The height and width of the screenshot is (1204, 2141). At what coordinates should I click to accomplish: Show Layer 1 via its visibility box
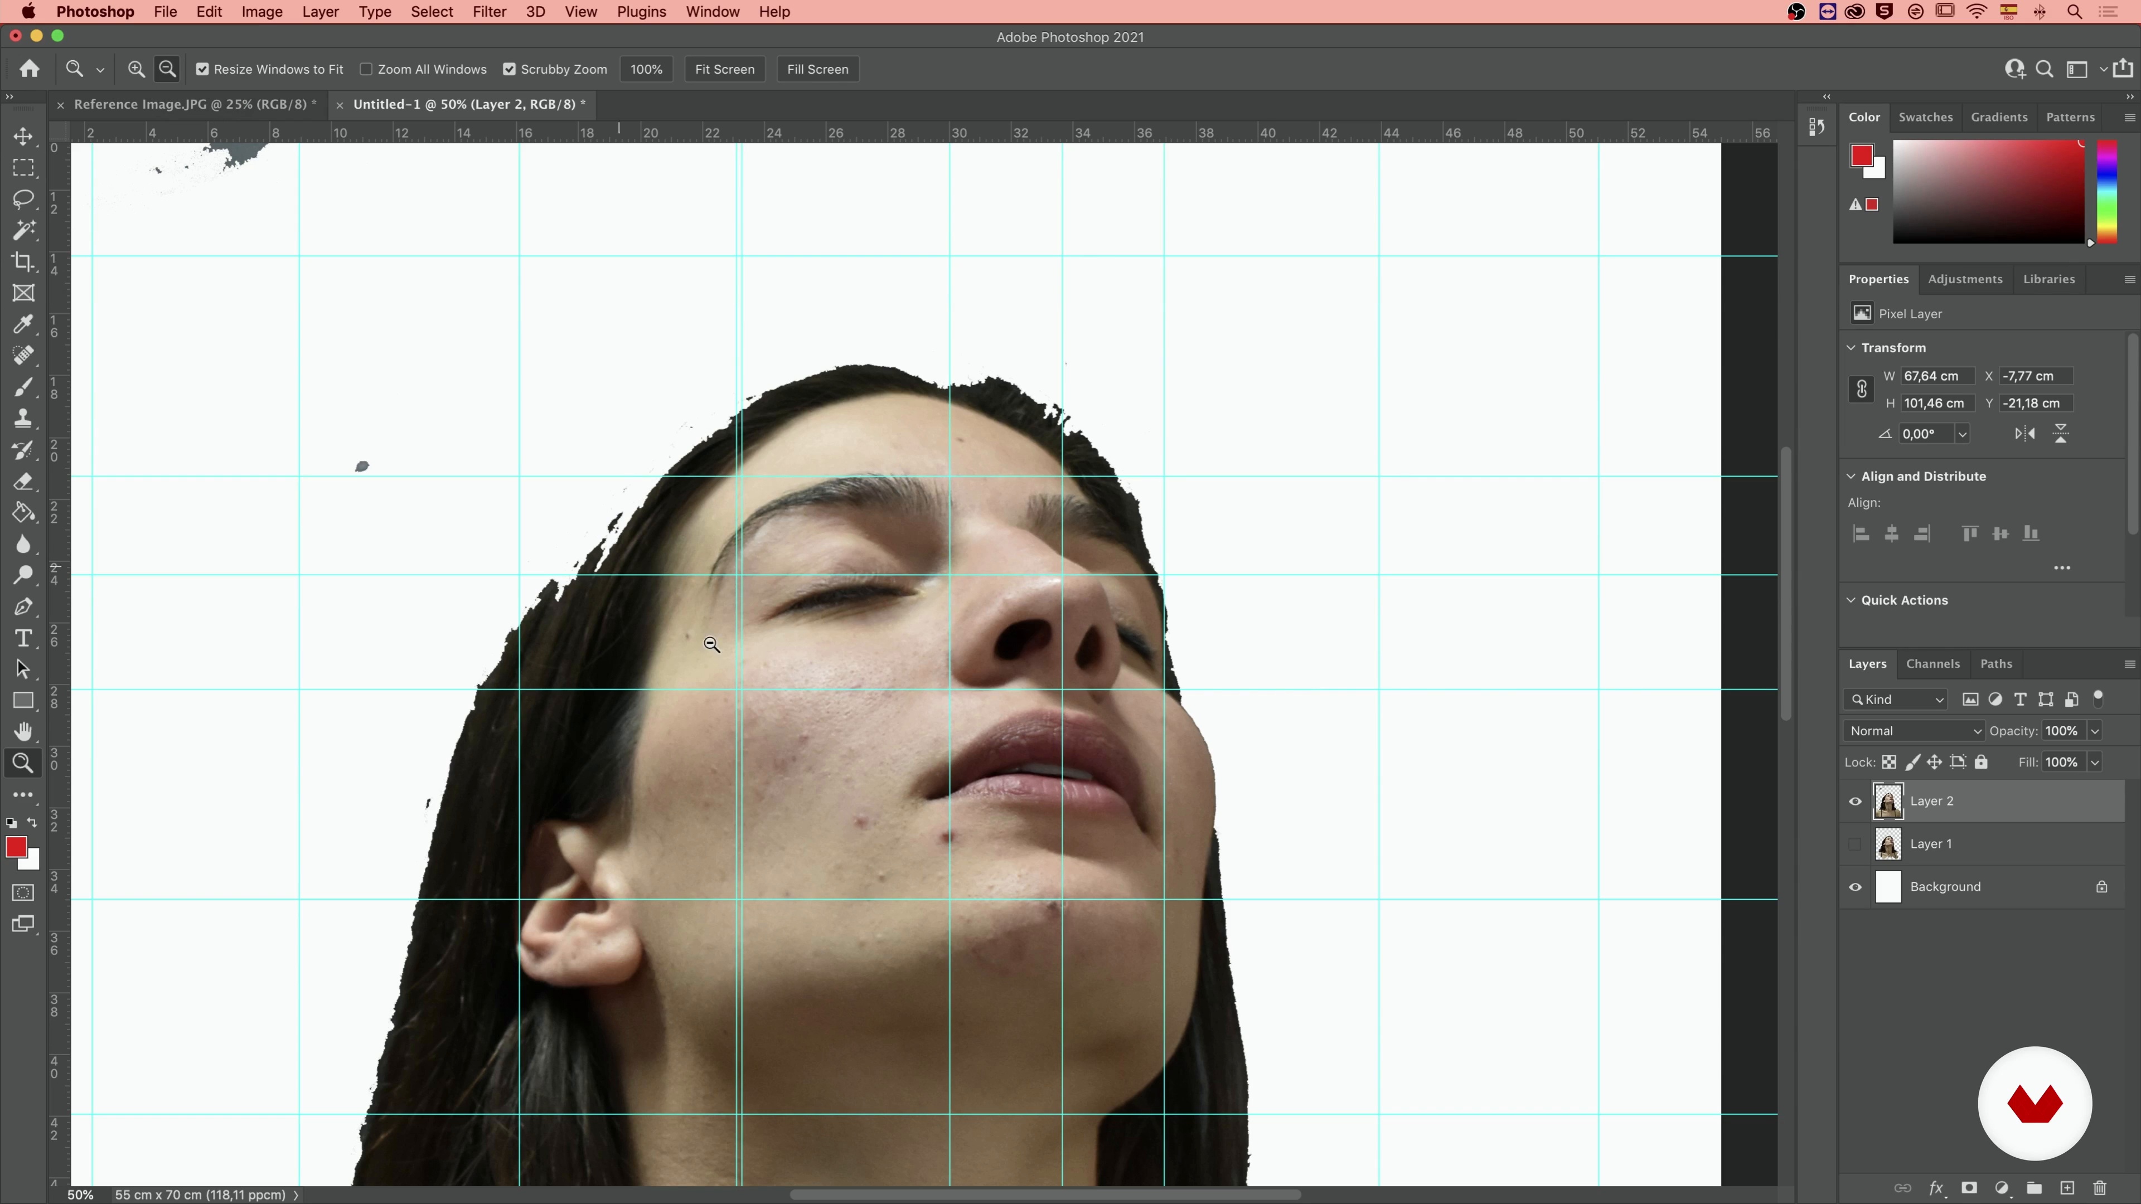click(x=1855, y=845)
